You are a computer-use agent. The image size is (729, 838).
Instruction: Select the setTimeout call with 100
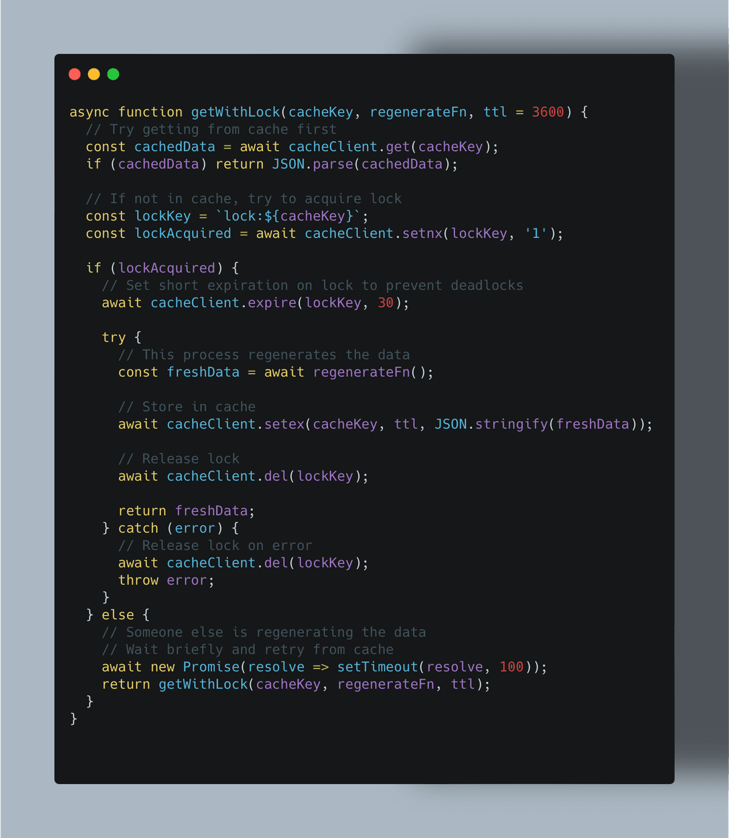tap(377, 667)
